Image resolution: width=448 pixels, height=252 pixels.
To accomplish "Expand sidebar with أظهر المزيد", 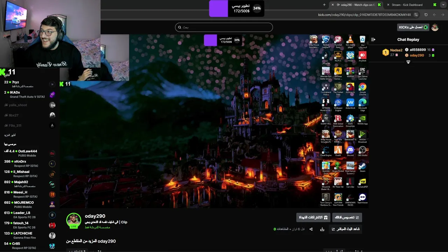I will 10,135.
